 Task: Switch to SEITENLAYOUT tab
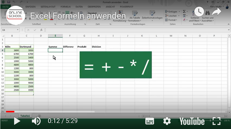tap(48, 7)
